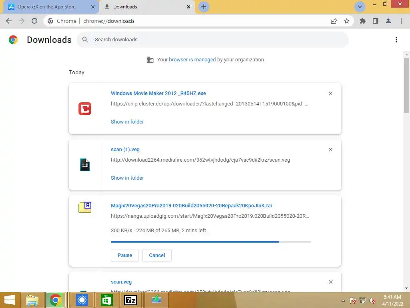
Task: Click the scan (1).veg file icon
Action: tap(85, 165)
